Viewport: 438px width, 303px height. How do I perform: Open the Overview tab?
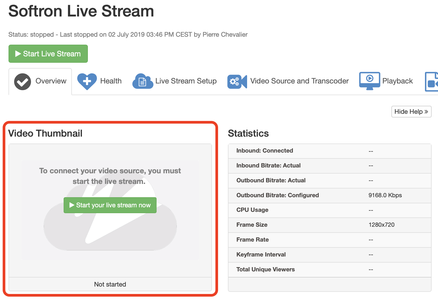click(40, 81)
